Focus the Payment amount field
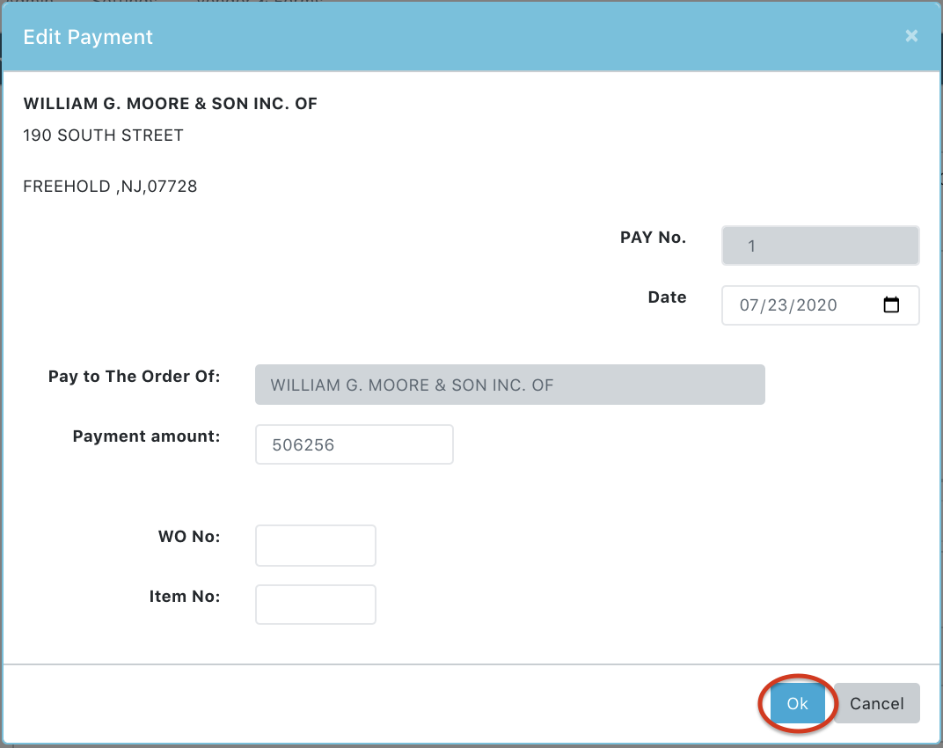The width and height of the screenshot is (943, 748). tap(355, 444)
